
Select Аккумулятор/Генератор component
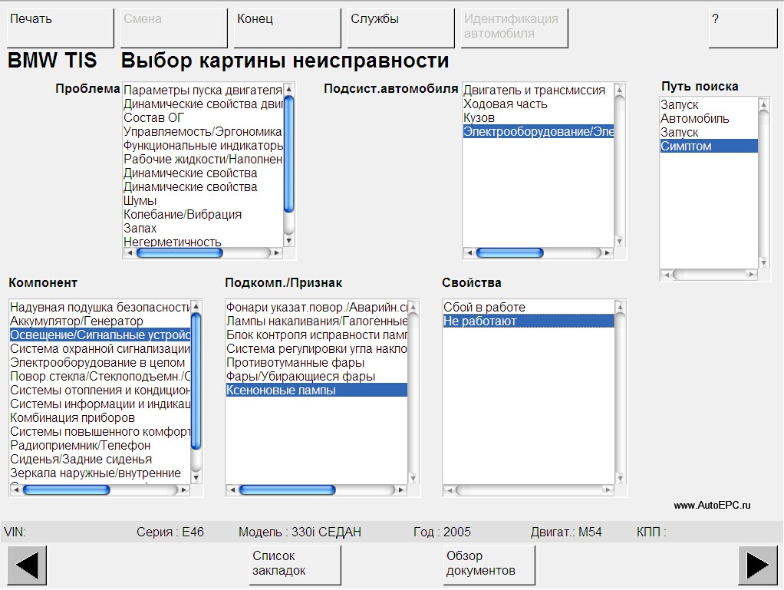pos(100,321)
